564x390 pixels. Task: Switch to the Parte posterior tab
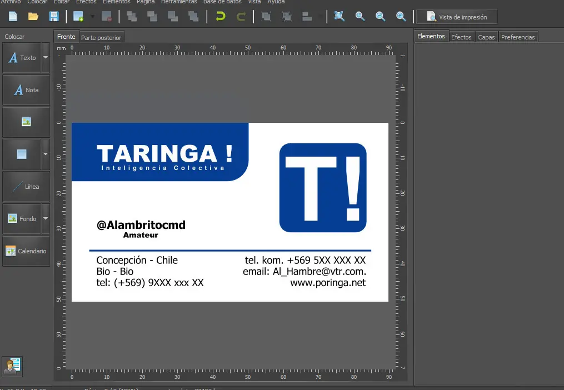click(x=101, y=38)
